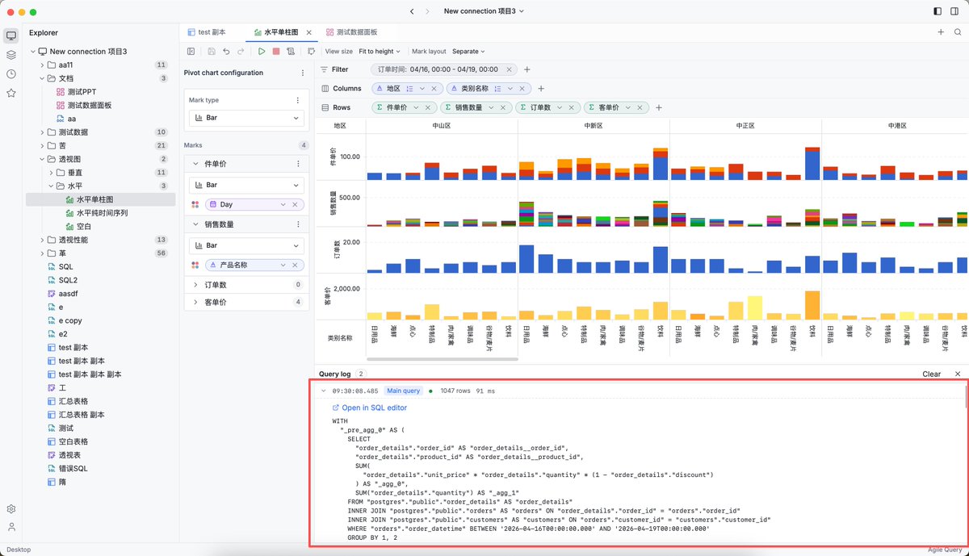
Task: Click the tag icon before View size
Action: point(311,51)
